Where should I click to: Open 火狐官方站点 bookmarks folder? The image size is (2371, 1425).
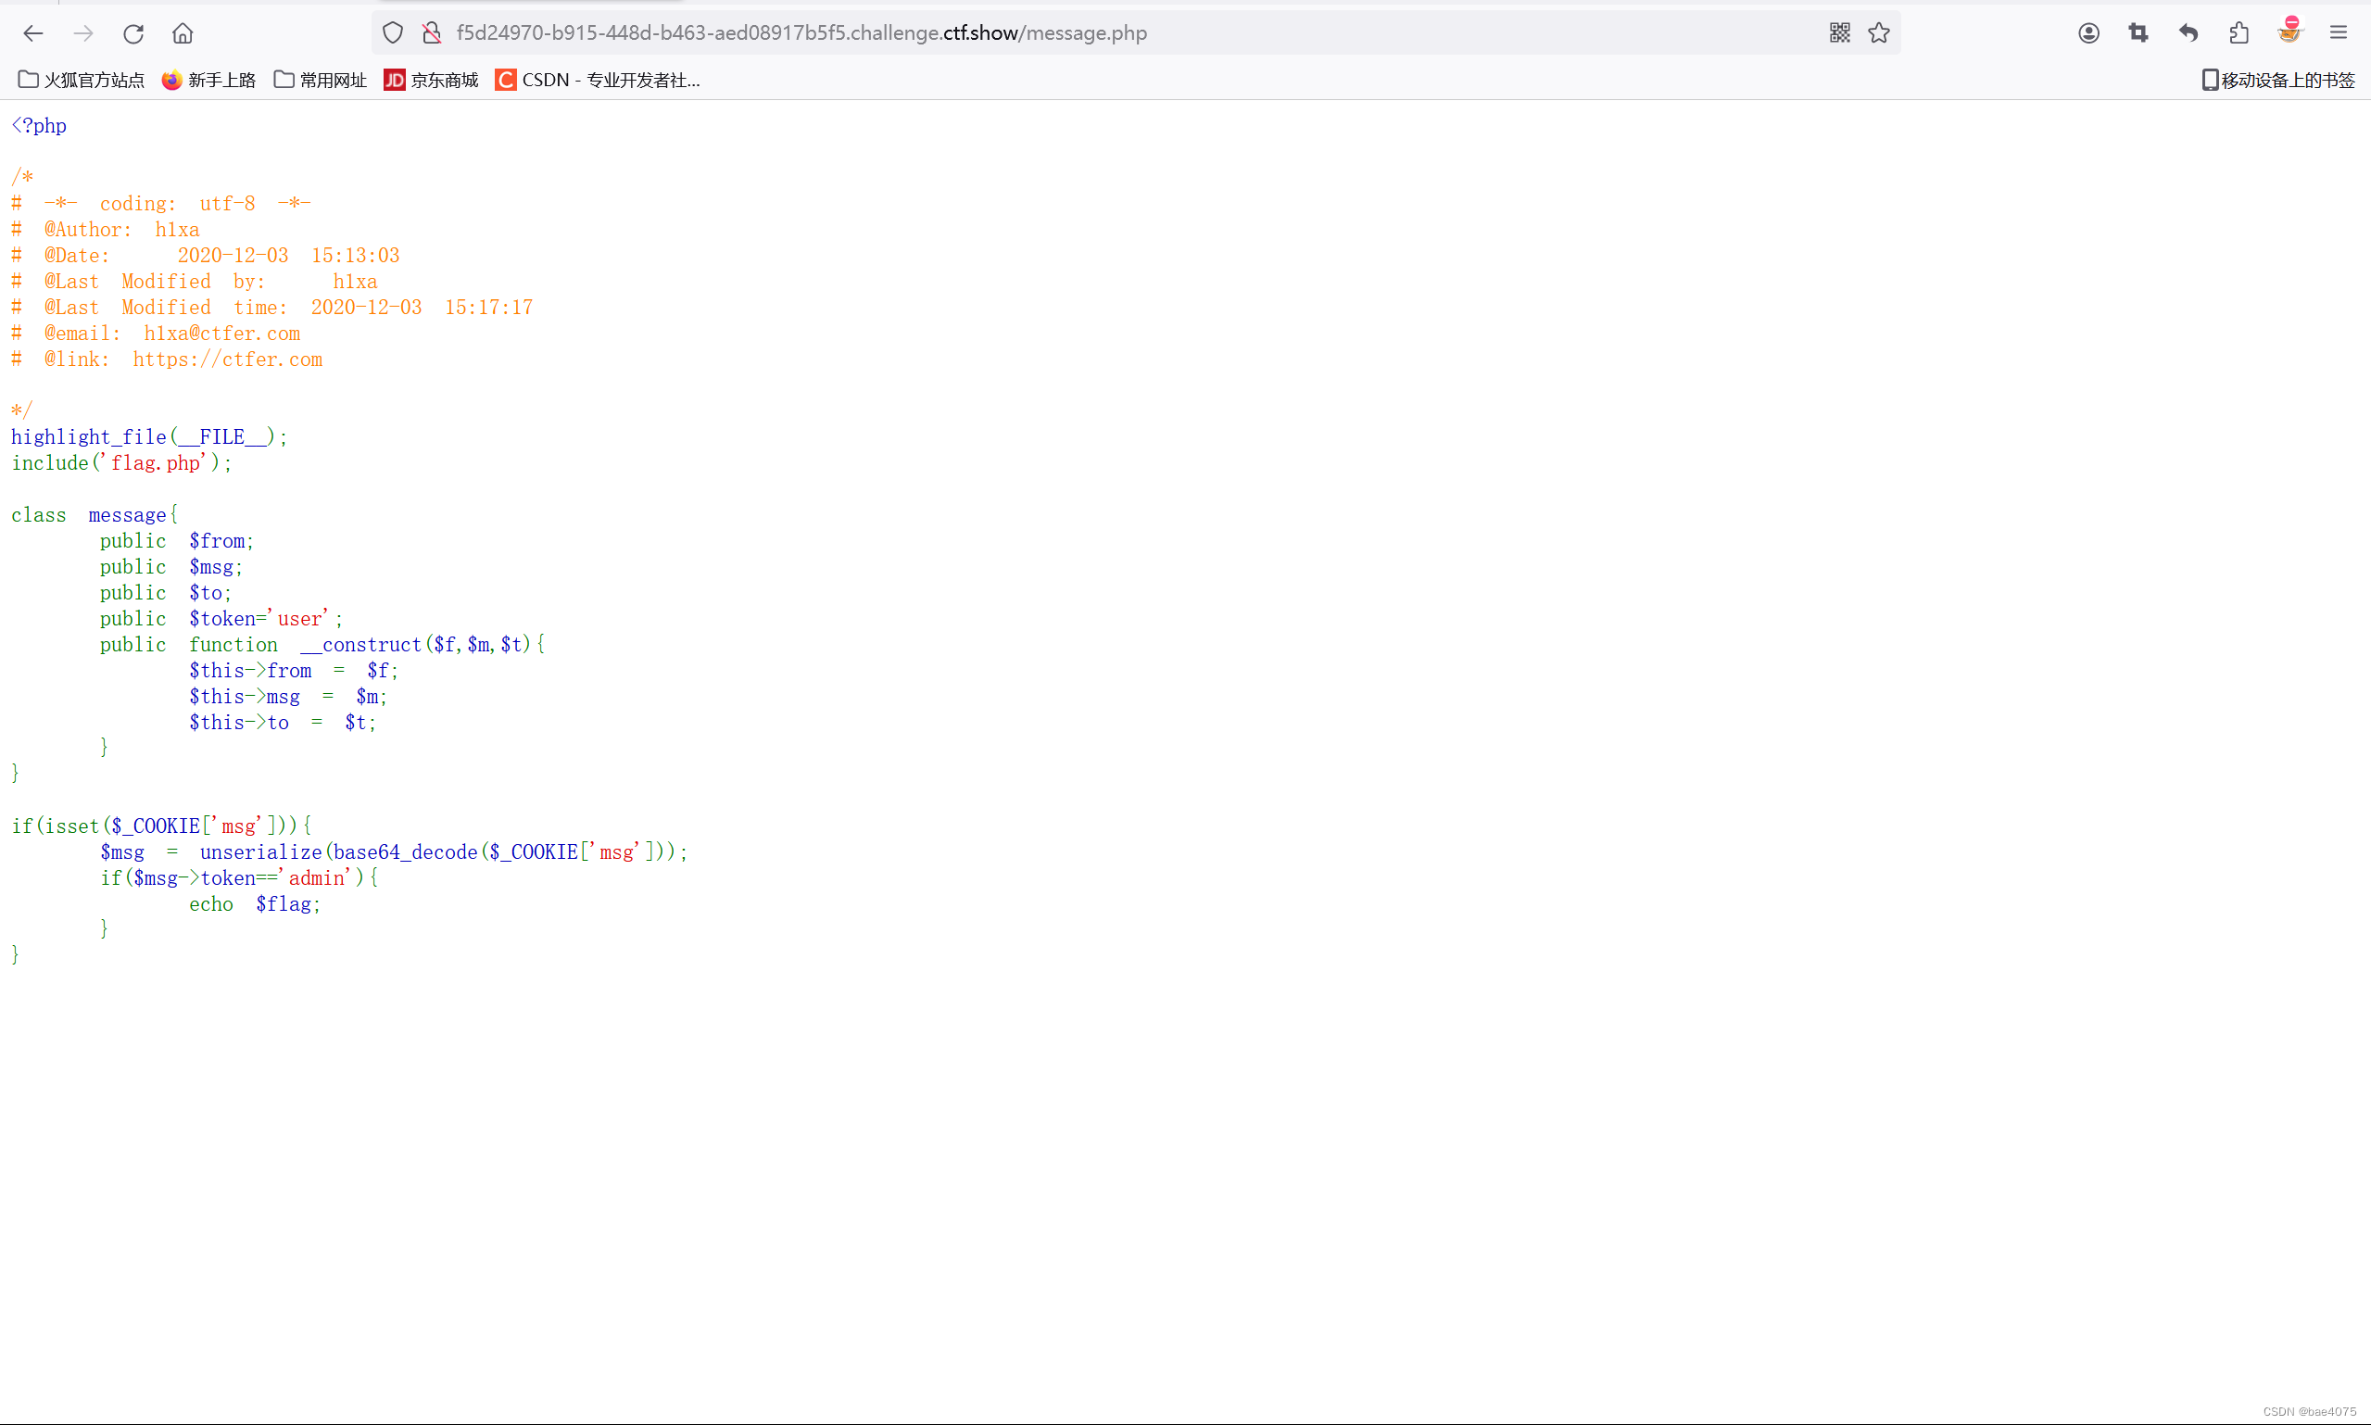point(82,80)
